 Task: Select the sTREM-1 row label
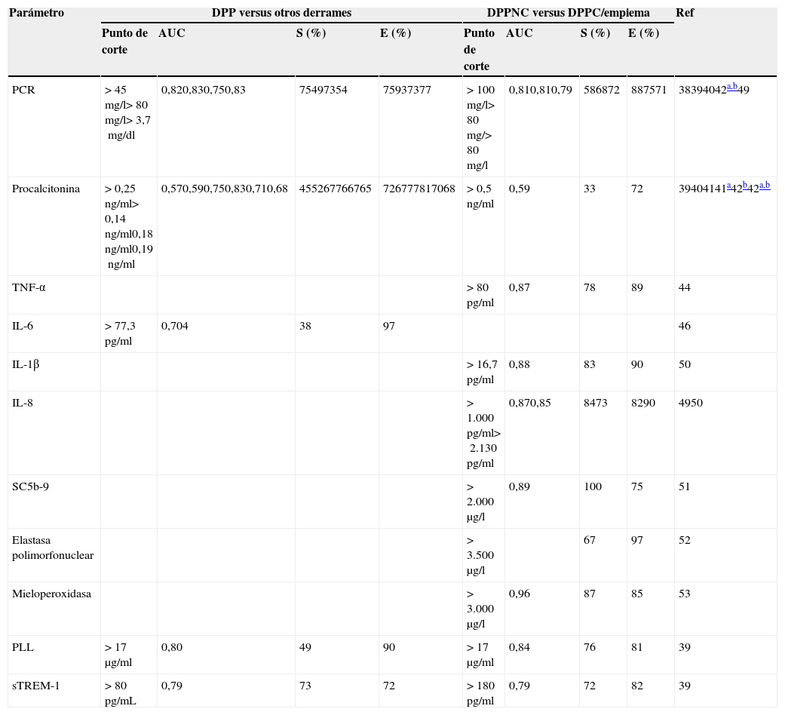[x=32, y=686]
